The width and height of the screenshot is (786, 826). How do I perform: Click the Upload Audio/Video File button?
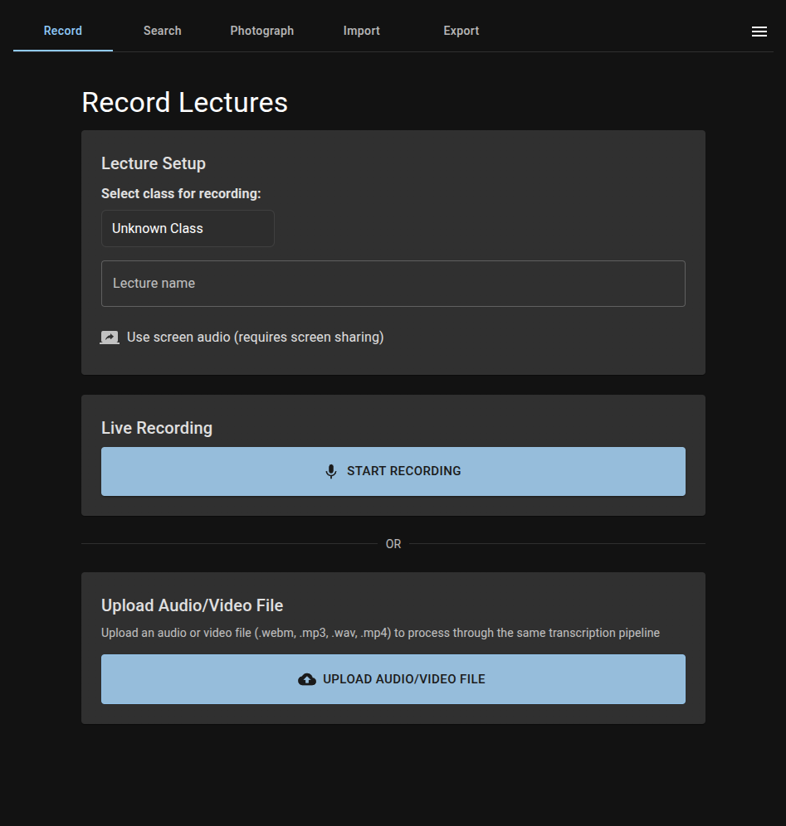(x=393, y=679)
